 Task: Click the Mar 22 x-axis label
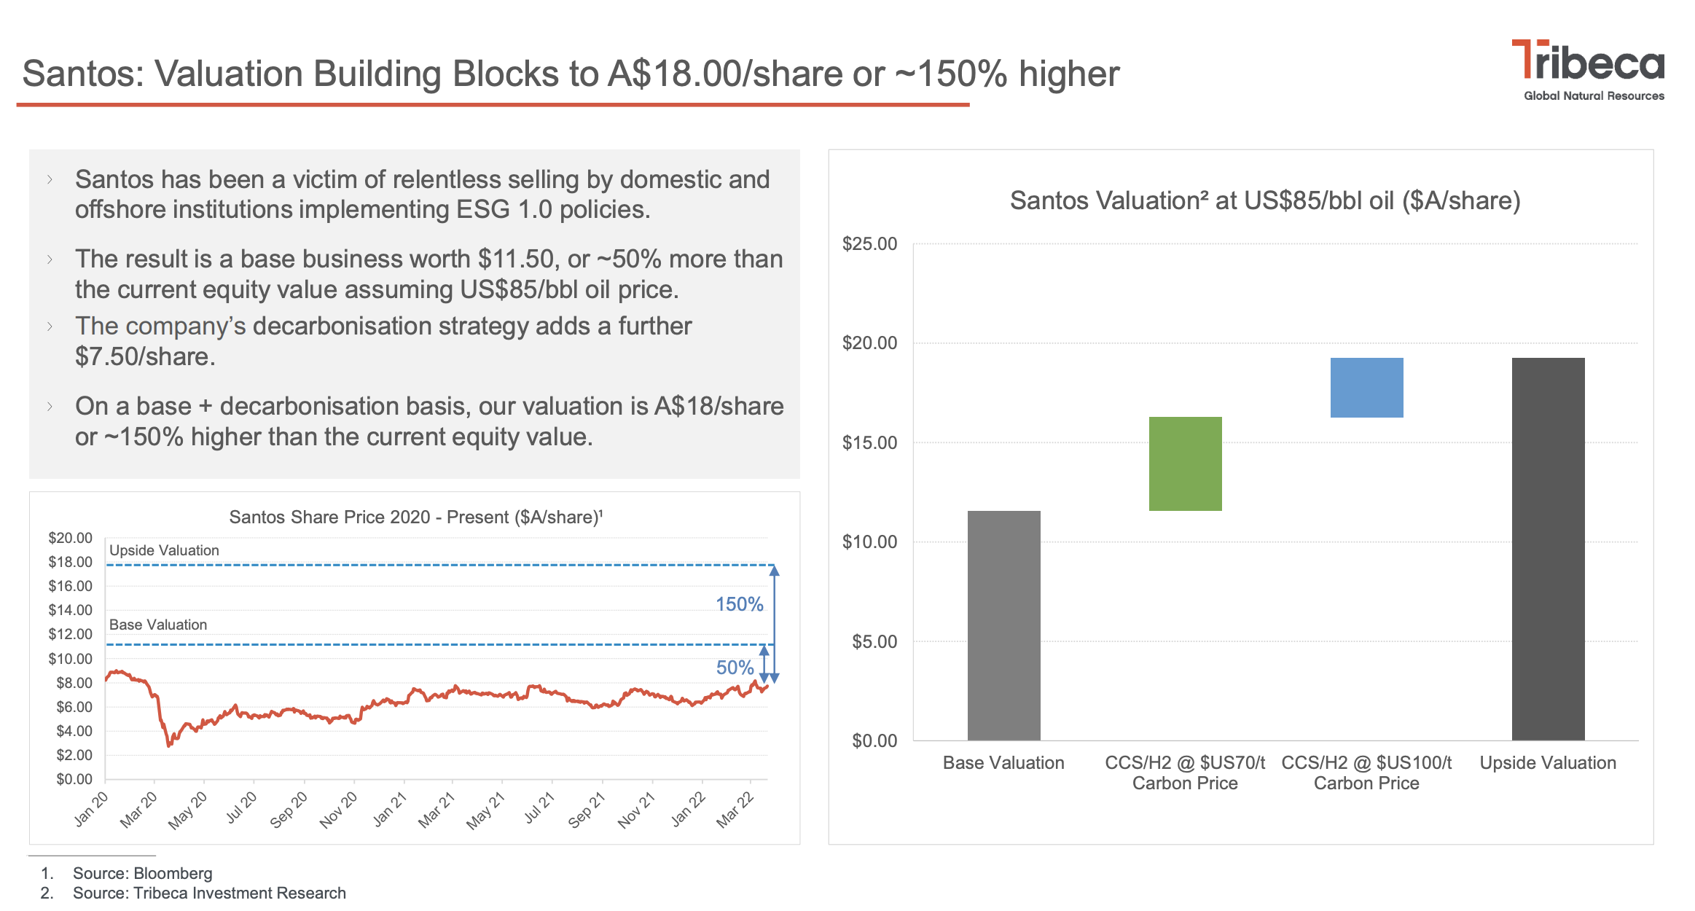(x=735, y=809)
